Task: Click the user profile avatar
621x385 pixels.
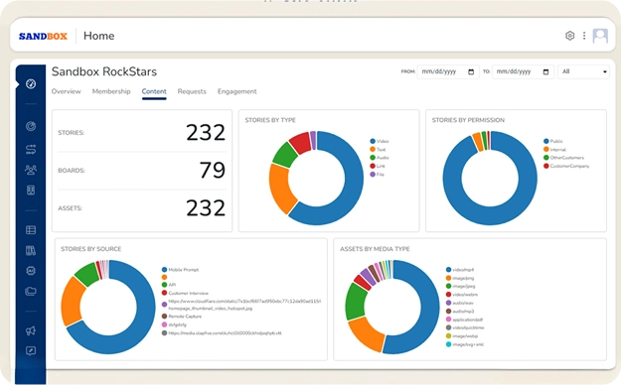Action: (600, 36)
